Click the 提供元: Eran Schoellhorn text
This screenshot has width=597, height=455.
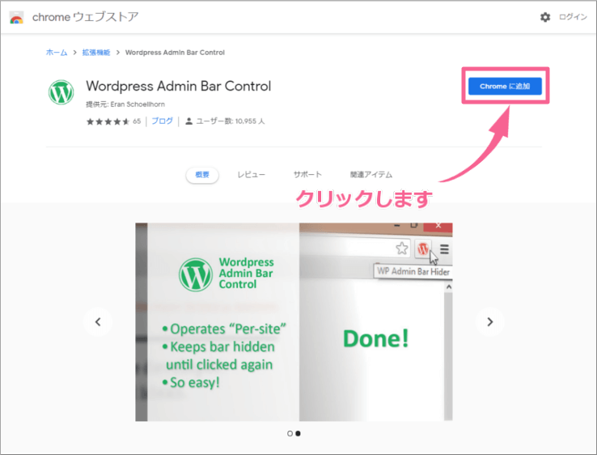click(125, 104)
